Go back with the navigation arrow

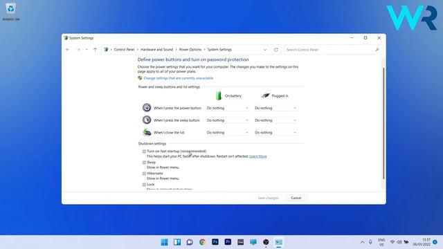[x=68, y=50]
